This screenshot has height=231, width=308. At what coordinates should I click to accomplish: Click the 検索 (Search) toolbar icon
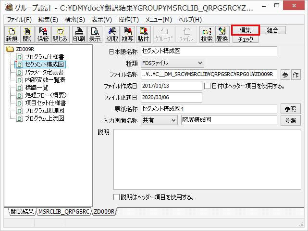pos(207,35)
